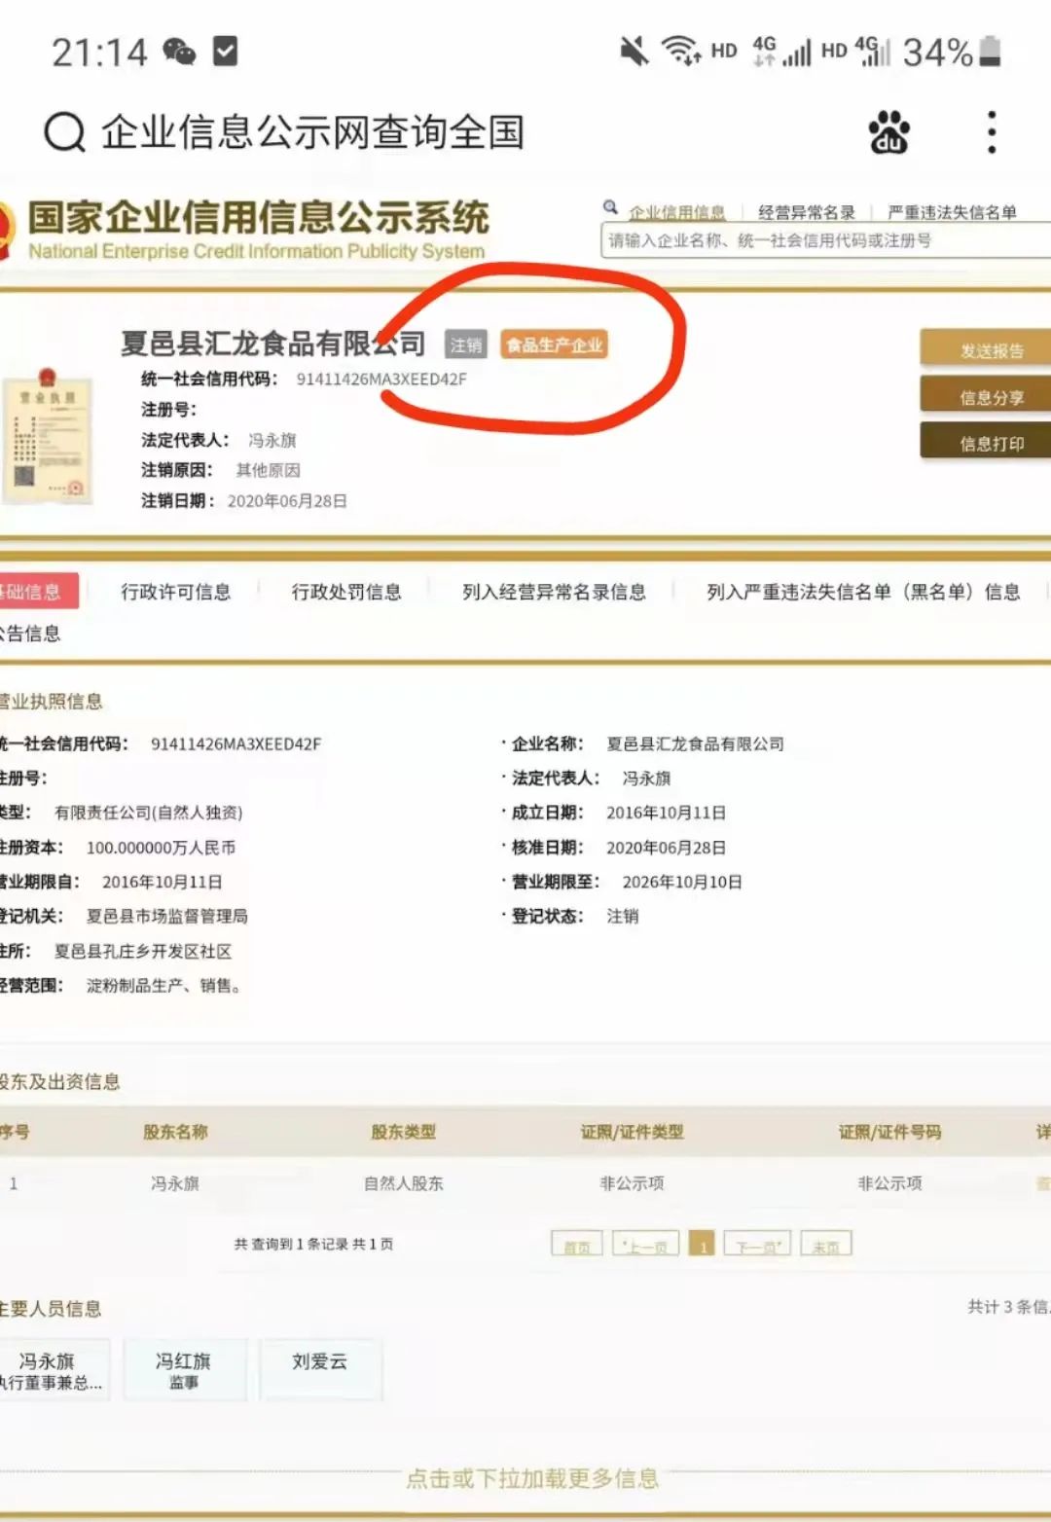Open the three-dot overflow menu
The height and width of the screenshot is (1522, 1051).
point(991,131)
